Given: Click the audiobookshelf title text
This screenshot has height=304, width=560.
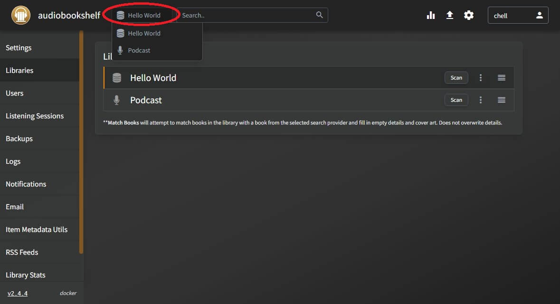Looking at the screenshot, I should coord(69,15).
